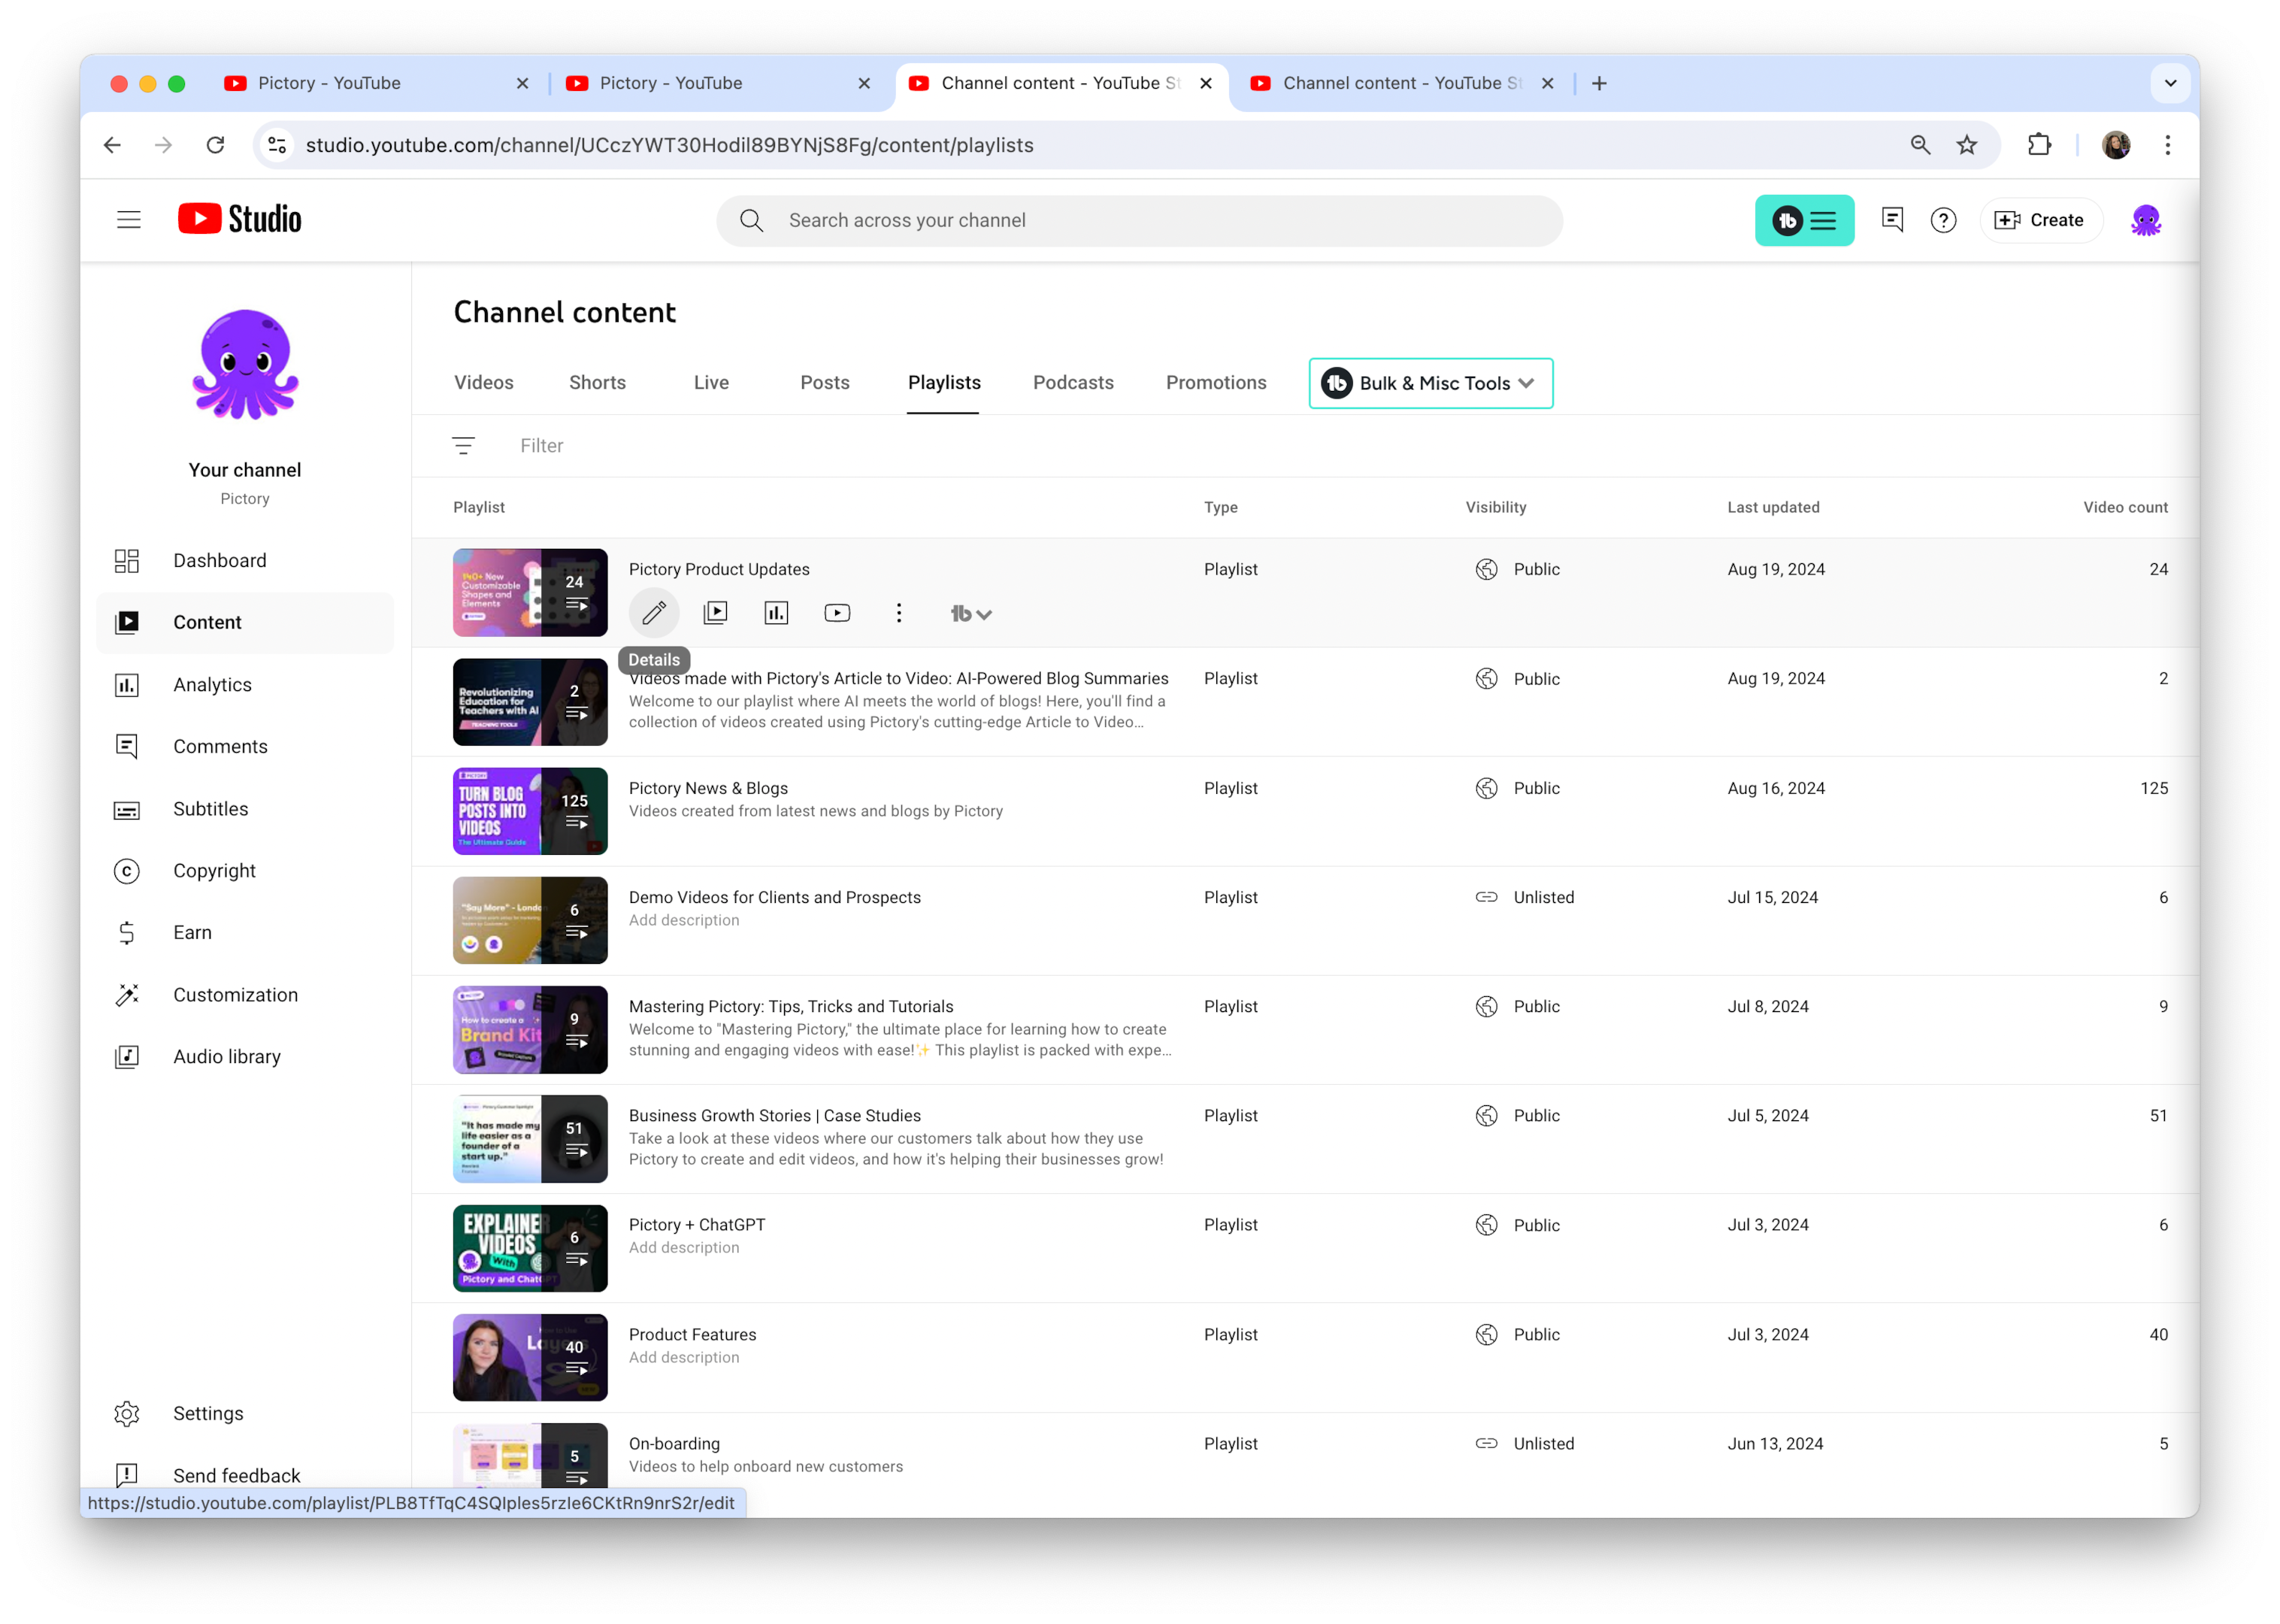Click the Video count column header
The width and height of the screenshot is (2280, 1624).
(2125, 507)
